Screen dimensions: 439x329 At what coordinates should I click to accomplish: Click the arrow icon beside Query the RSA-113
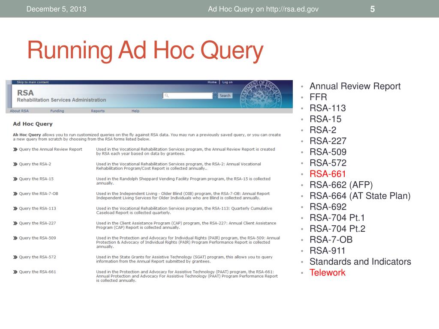[15, 209]
